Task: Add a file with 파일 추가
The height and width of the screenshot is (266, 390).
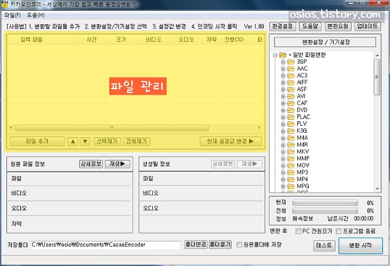Action: click(37, 141)
